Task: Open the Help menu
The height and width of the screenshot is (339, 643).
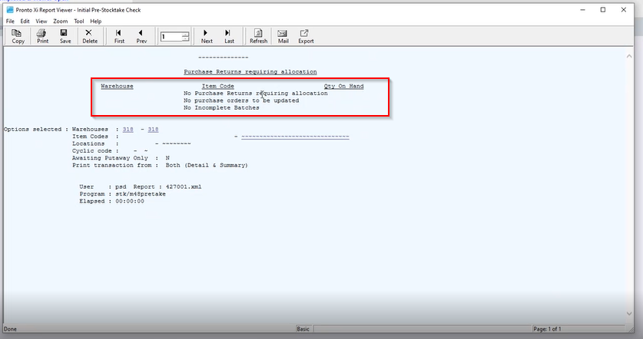Action: pos(95,21)
